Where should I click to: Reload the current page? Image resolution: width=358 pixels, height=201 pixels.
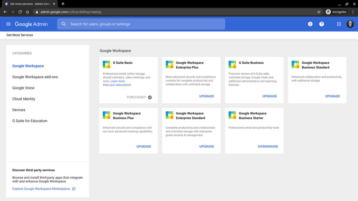[20, 12]
